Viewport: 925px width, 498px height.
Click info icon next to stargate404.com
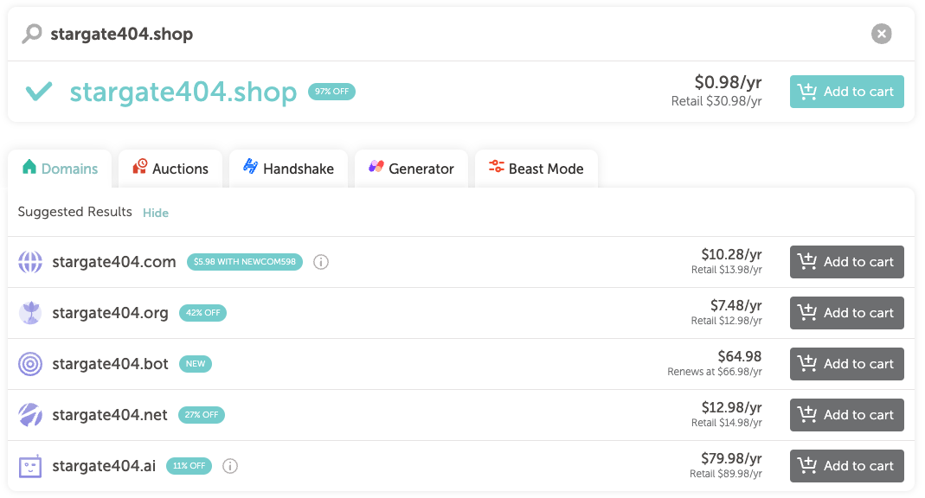[x=321, y=262]
